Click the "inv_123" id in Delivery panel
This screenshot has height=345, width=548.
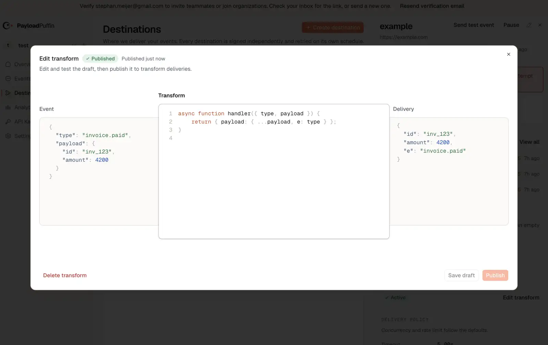click(x=438, y=134)
